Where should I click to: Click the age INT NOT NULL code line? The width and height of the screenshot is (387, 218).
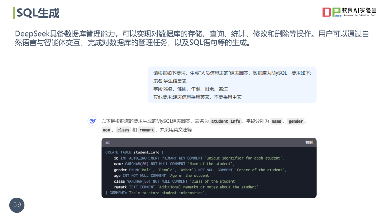point(163,176)
